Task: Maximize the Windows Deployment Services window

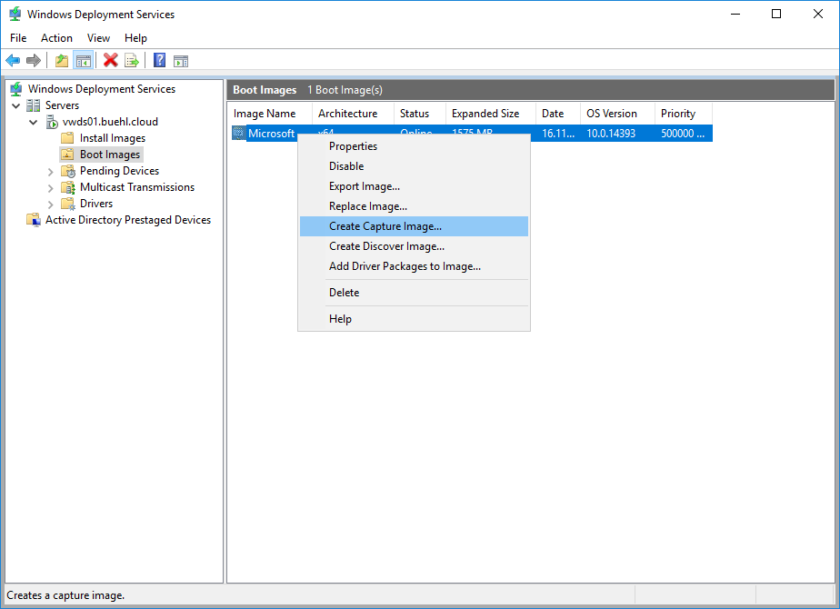Action: (x=776, y=14)
